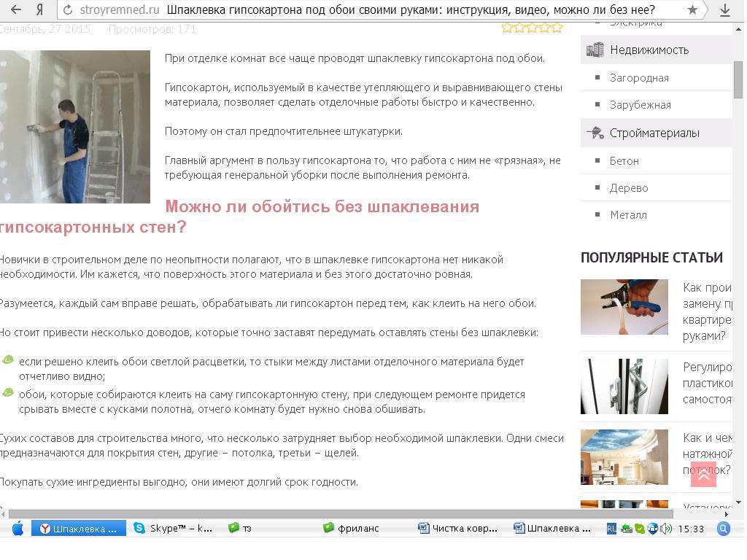The image size is (747, 560).
Task: Reload the page using the refresh icon
Action: click(68, 9)
